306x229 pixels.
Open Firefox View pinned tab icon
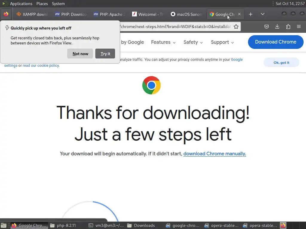(6, 14)
